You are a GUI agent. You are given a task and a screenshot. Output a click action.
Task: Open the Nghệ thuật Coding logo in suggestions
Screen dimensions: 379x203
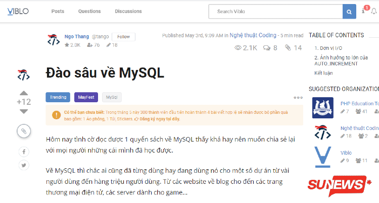pos(323,132)
